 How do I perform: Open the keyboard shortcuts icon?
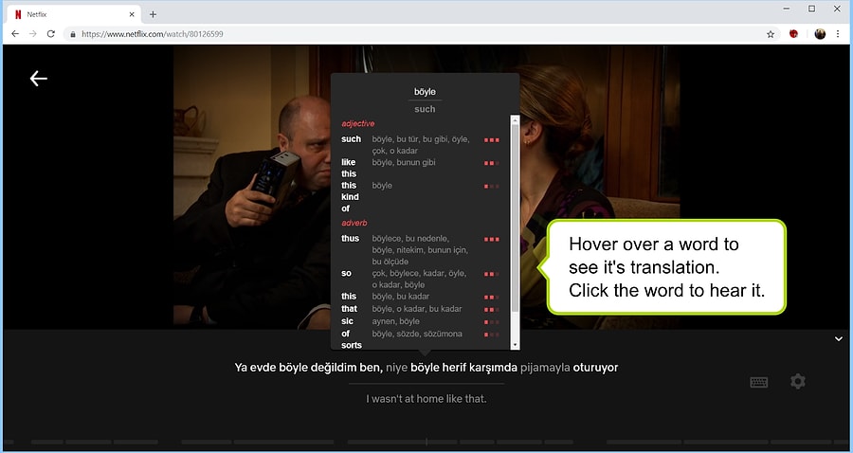pos(758,382)
